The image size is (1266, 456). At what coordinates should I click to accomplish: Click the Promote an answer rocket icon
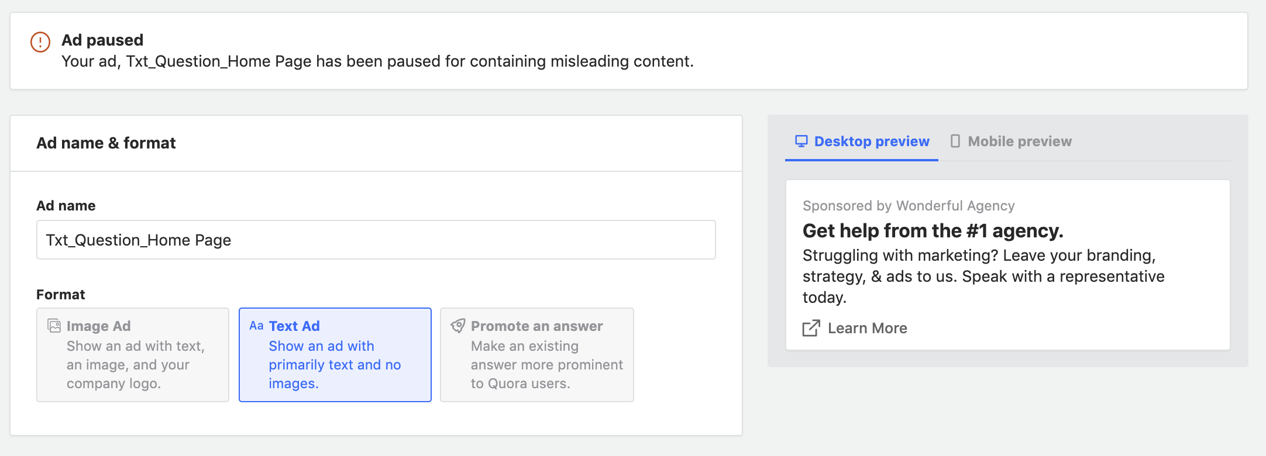(458, 326)
